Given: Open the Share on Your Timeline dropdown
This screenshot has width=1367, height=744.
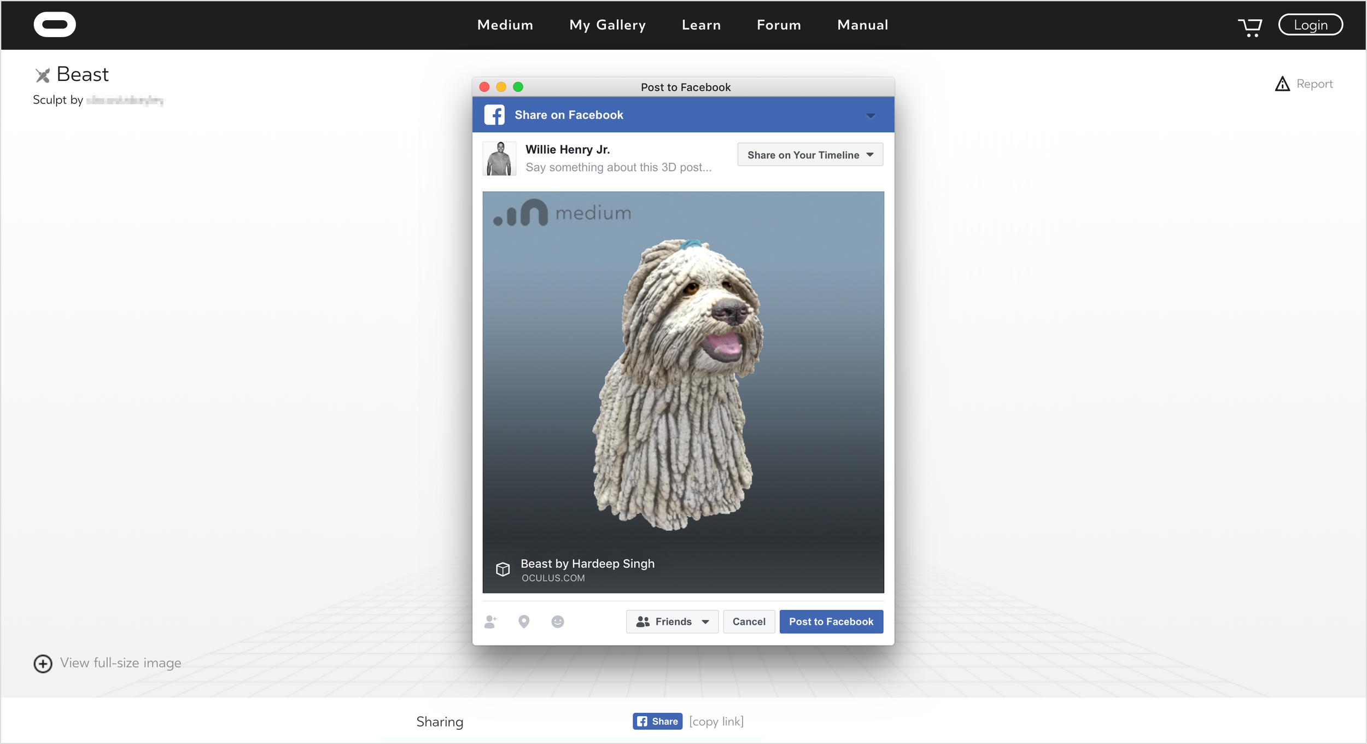Looking at the screenshot, I should click(x=810, y=155).
